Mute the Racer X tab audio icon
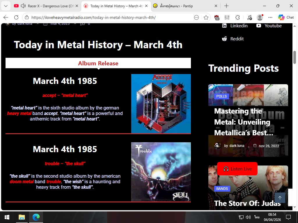 pos(23,6)
